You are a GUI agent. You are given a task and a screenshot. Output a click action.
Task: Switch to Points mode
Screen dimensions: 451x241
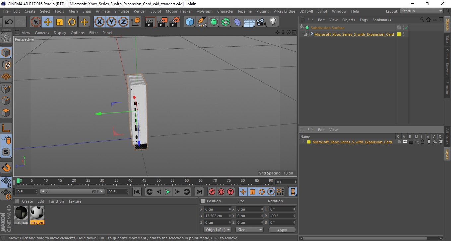point(6,89)
